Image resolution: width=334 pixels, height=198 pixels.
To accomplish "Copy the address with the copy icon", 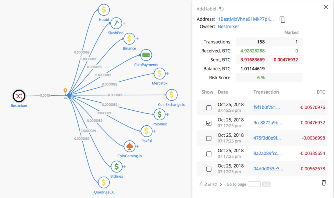I will click(283, 19).
